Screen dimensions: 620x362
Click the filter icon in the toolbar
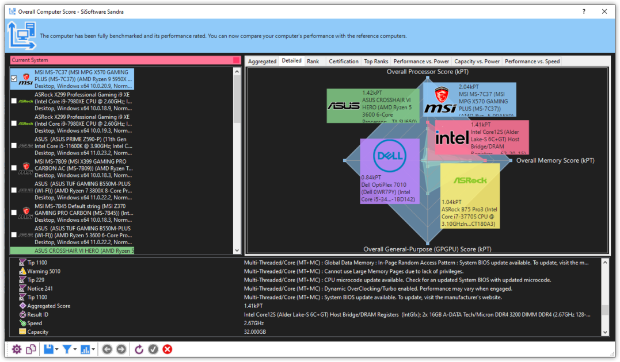coord(66,349)
